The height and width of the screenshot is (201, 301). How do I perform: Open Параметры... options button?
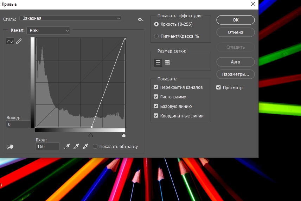click(x=236, y=74)
